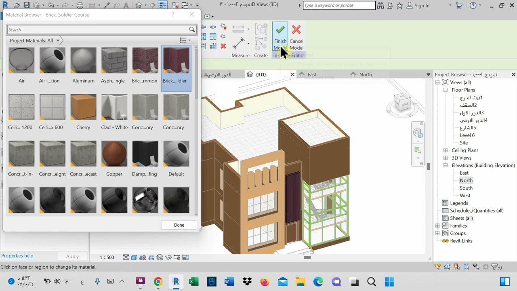Click Done in Material Browser

coord(179,225)
